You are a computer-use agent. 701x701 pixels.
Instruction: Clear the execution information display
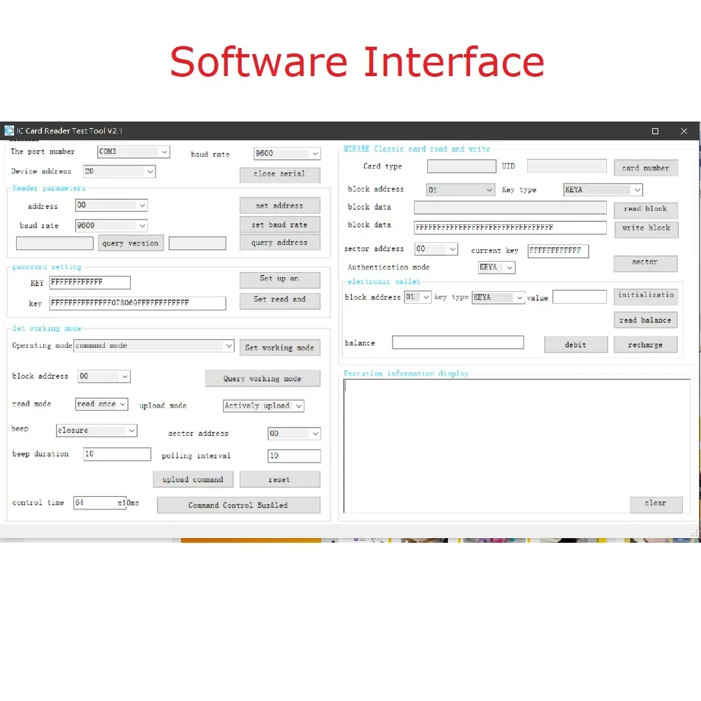pos(656,503)
